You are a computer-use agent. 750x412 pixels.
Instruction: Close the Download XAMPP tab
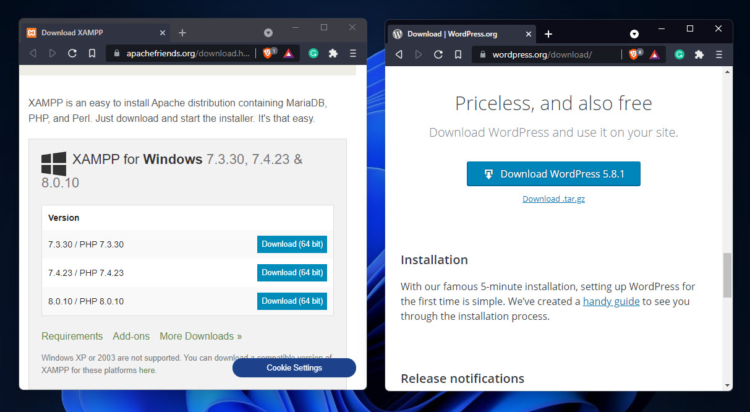click(163, 33)
